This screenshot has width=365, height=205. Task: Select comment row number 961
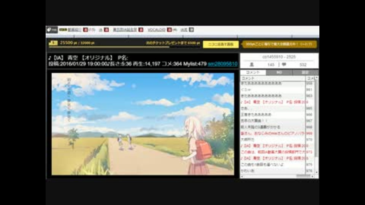(x=277, y=90)
